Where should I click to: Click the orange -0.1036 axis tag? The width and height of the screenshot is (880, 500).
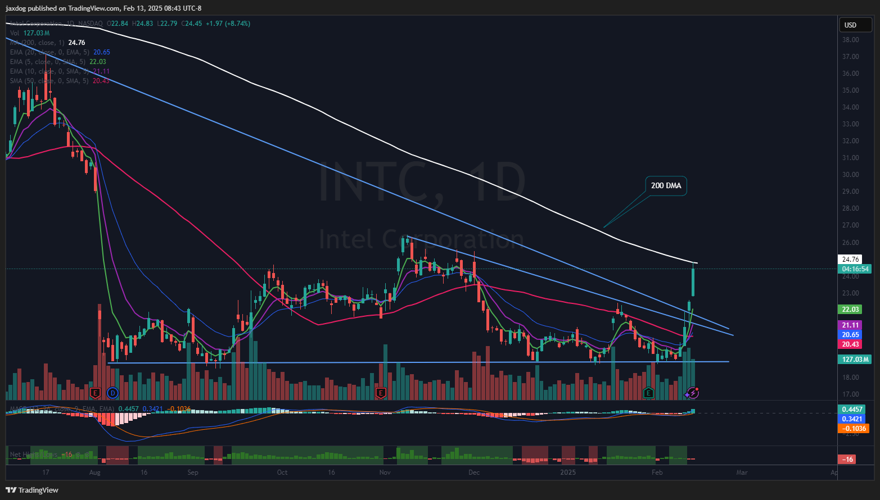pyautogui.click(x=854, y=429)
